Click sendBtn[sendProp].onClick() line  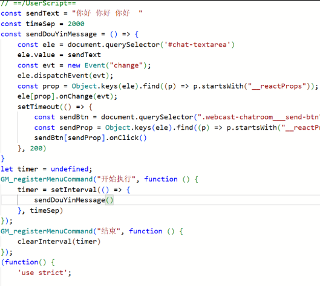point(90,138)
